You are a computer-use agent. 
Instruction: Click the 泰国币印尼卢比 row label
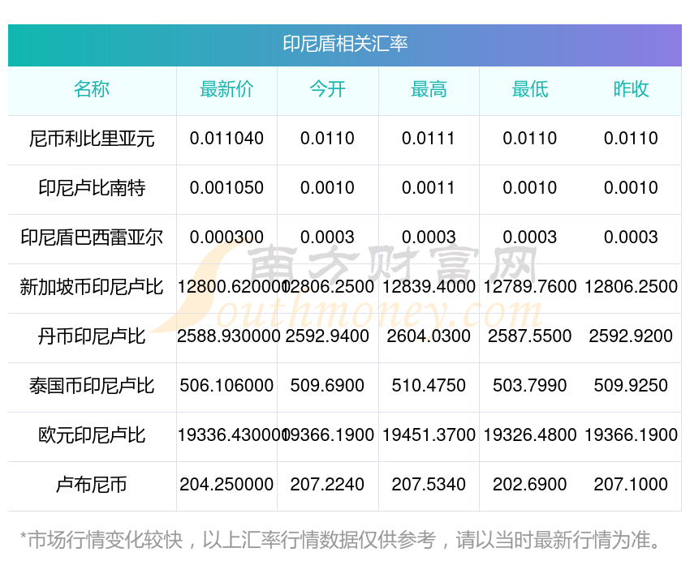click(93, 387)
